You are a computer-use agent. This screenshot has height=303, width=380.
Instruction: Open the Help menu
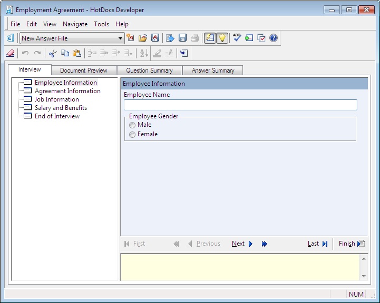(x=122, y=24)
